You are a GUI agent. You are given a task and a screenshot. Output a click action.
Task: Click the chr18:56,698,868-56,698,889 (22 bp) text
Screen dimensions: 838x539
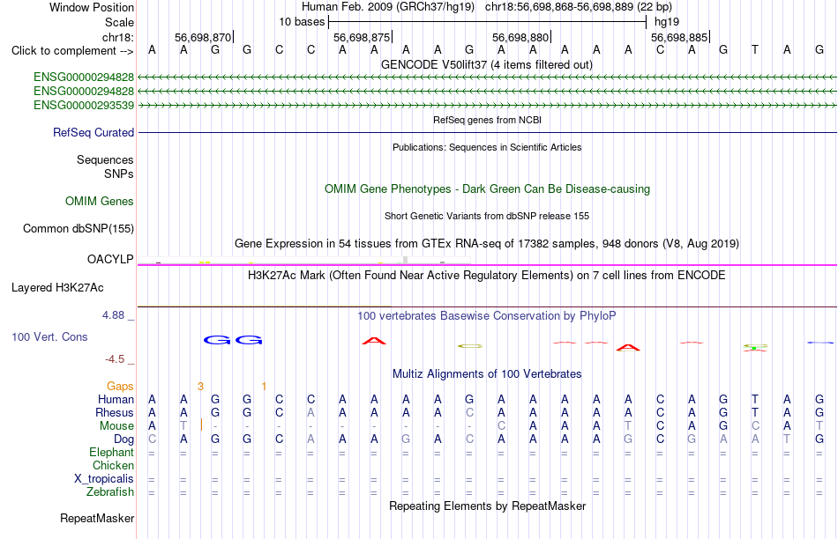579,7
